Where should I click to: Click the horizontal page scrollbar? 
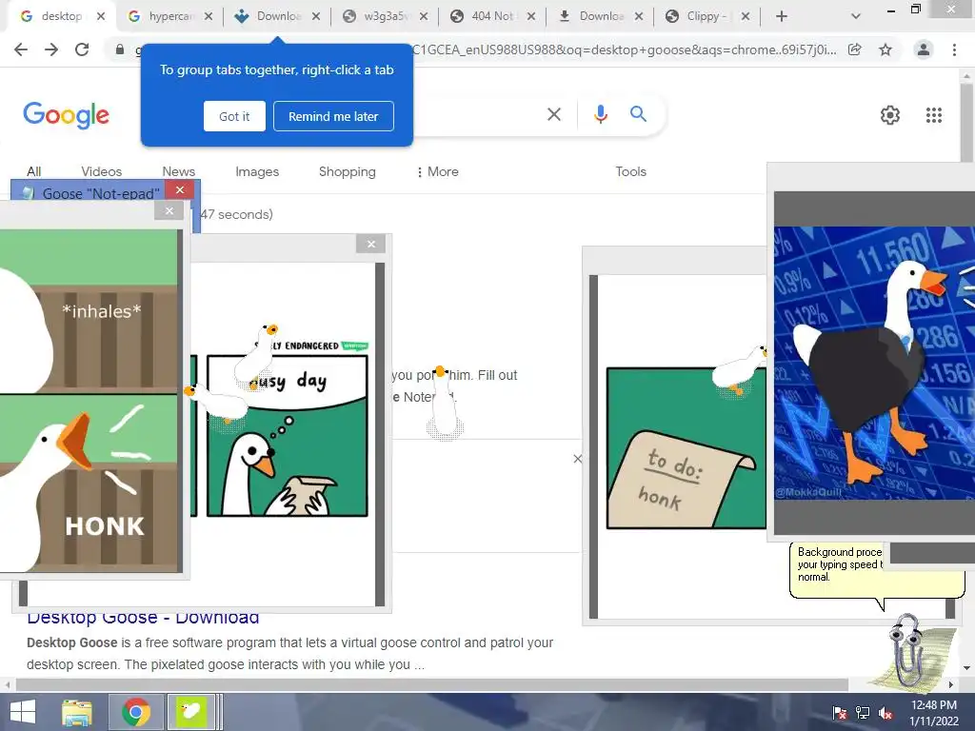pos(433,684)
